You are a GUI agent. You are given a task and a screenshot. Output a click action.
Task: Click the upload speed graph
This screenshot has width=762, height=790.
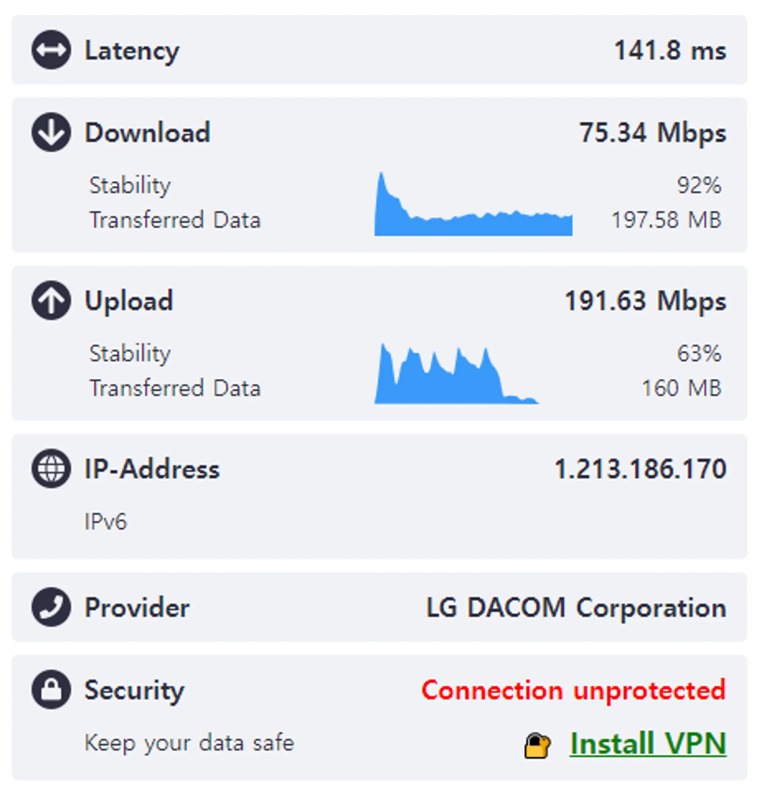click(456, 377)
